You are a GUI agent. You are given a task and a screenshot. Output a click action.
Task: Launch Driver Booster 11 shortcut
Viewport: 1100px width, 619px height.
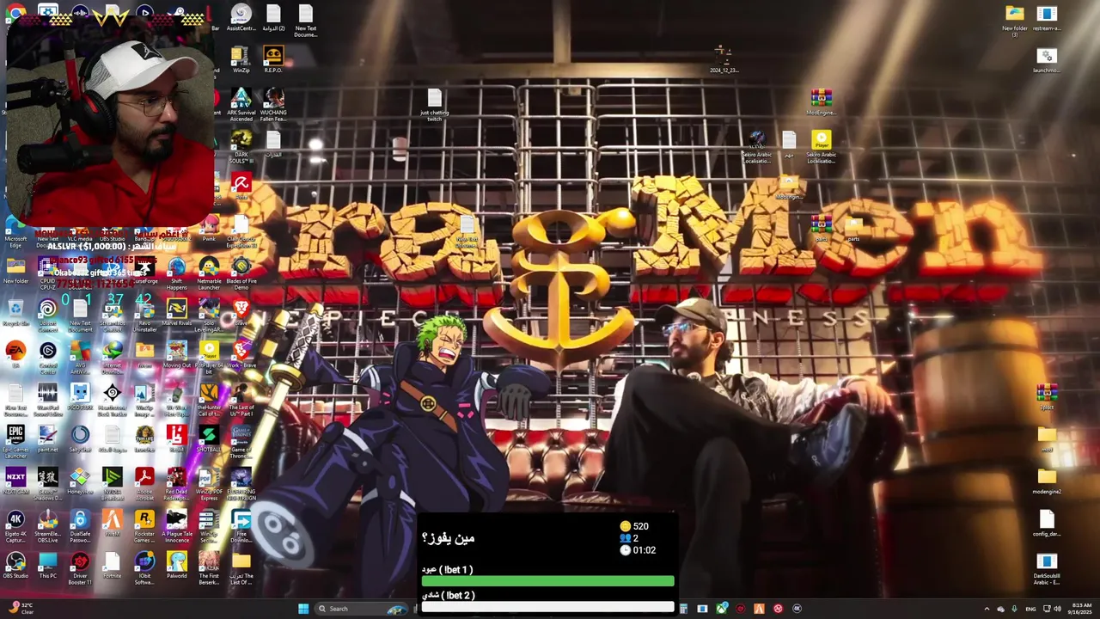click(x=80, y=568)
